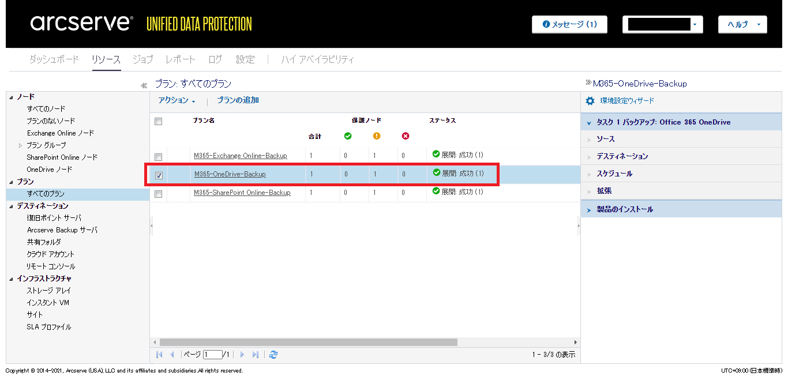Select SharePoint Online ノード in the tree

point(62,157)
